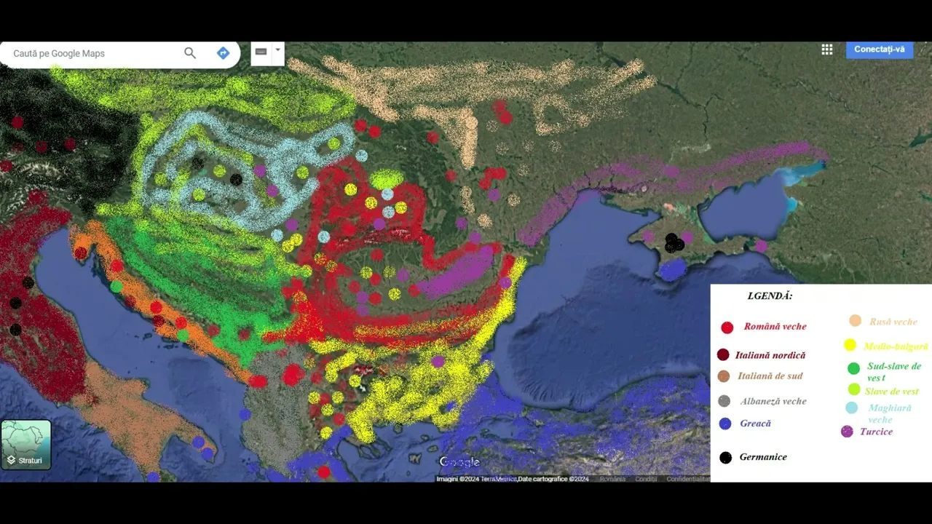Click the black Germanice legend dot
This screenshot has width=932, height=524.
click(725, 458)
